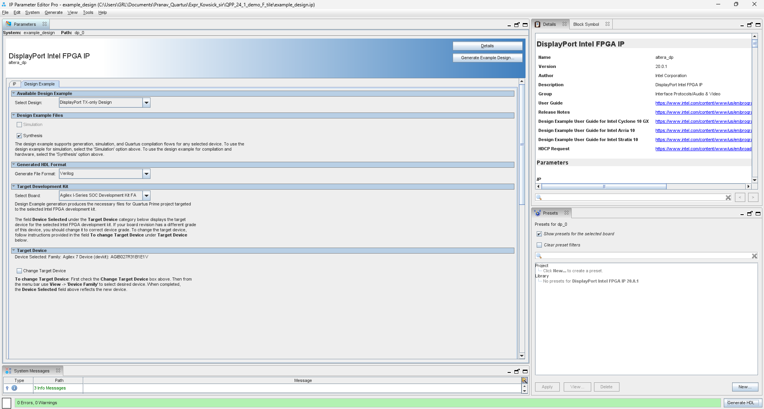Click the info icon in messages row
The image size is (764, 409).
coord(14,388)
